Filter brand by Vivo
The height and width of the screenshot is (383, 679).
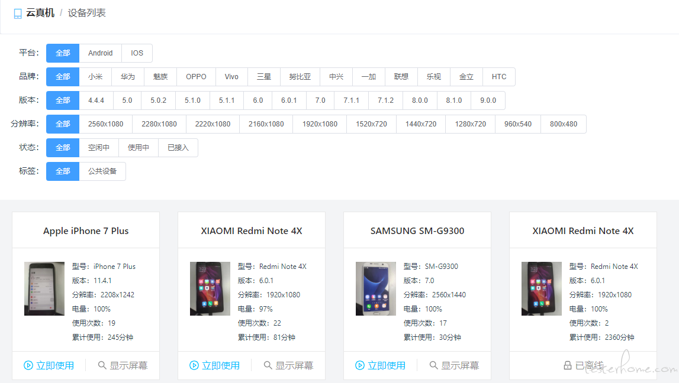click(x=231, y=76)
